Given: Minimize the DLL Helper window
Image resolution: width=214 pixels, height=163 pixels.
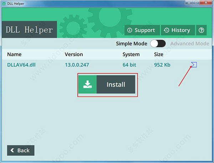Looking at the screenshot, I should click(x=189, y=2).
